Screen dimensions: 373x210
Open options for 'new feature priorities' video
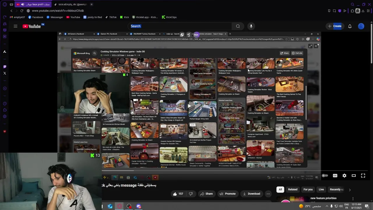tap(353, 199)
